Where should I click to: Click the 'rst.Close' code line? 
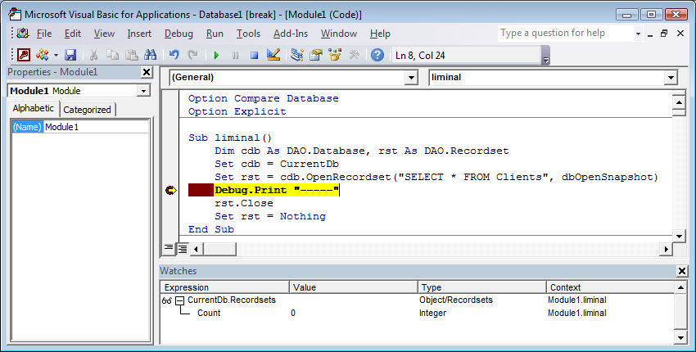pyautogui.click(x=244, y=203)
